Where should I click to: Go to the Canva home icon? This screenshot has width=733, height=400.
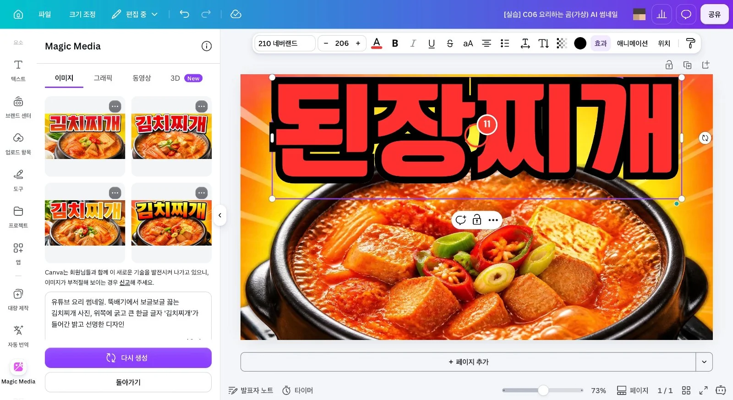pos(18,14)
